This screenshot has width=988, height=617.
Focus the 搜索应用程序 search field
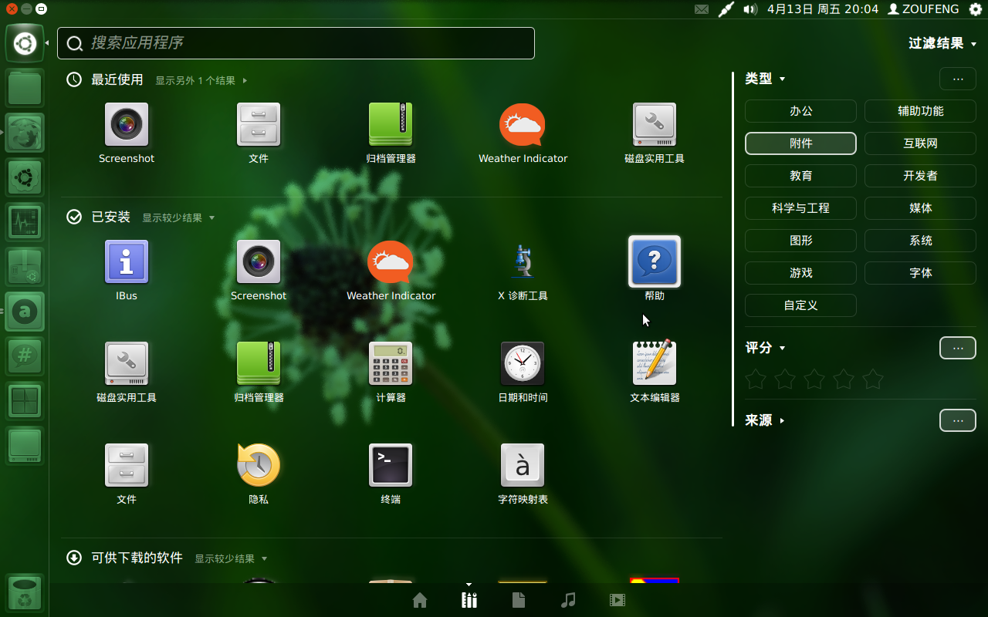pos(296,43)
